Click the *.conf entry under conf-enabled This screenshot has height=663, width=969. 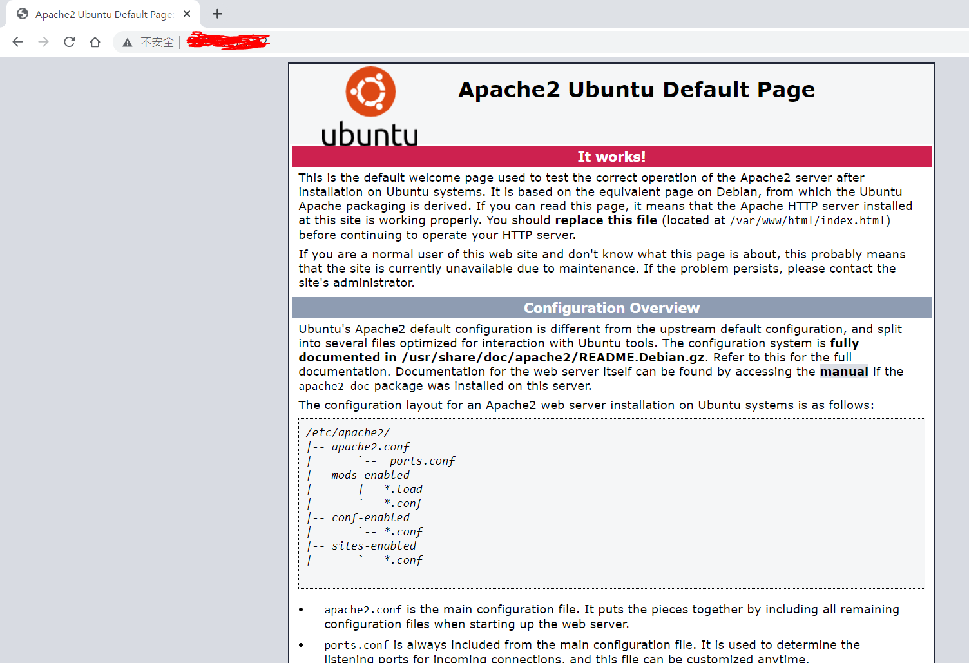click(x=403, y=532)
